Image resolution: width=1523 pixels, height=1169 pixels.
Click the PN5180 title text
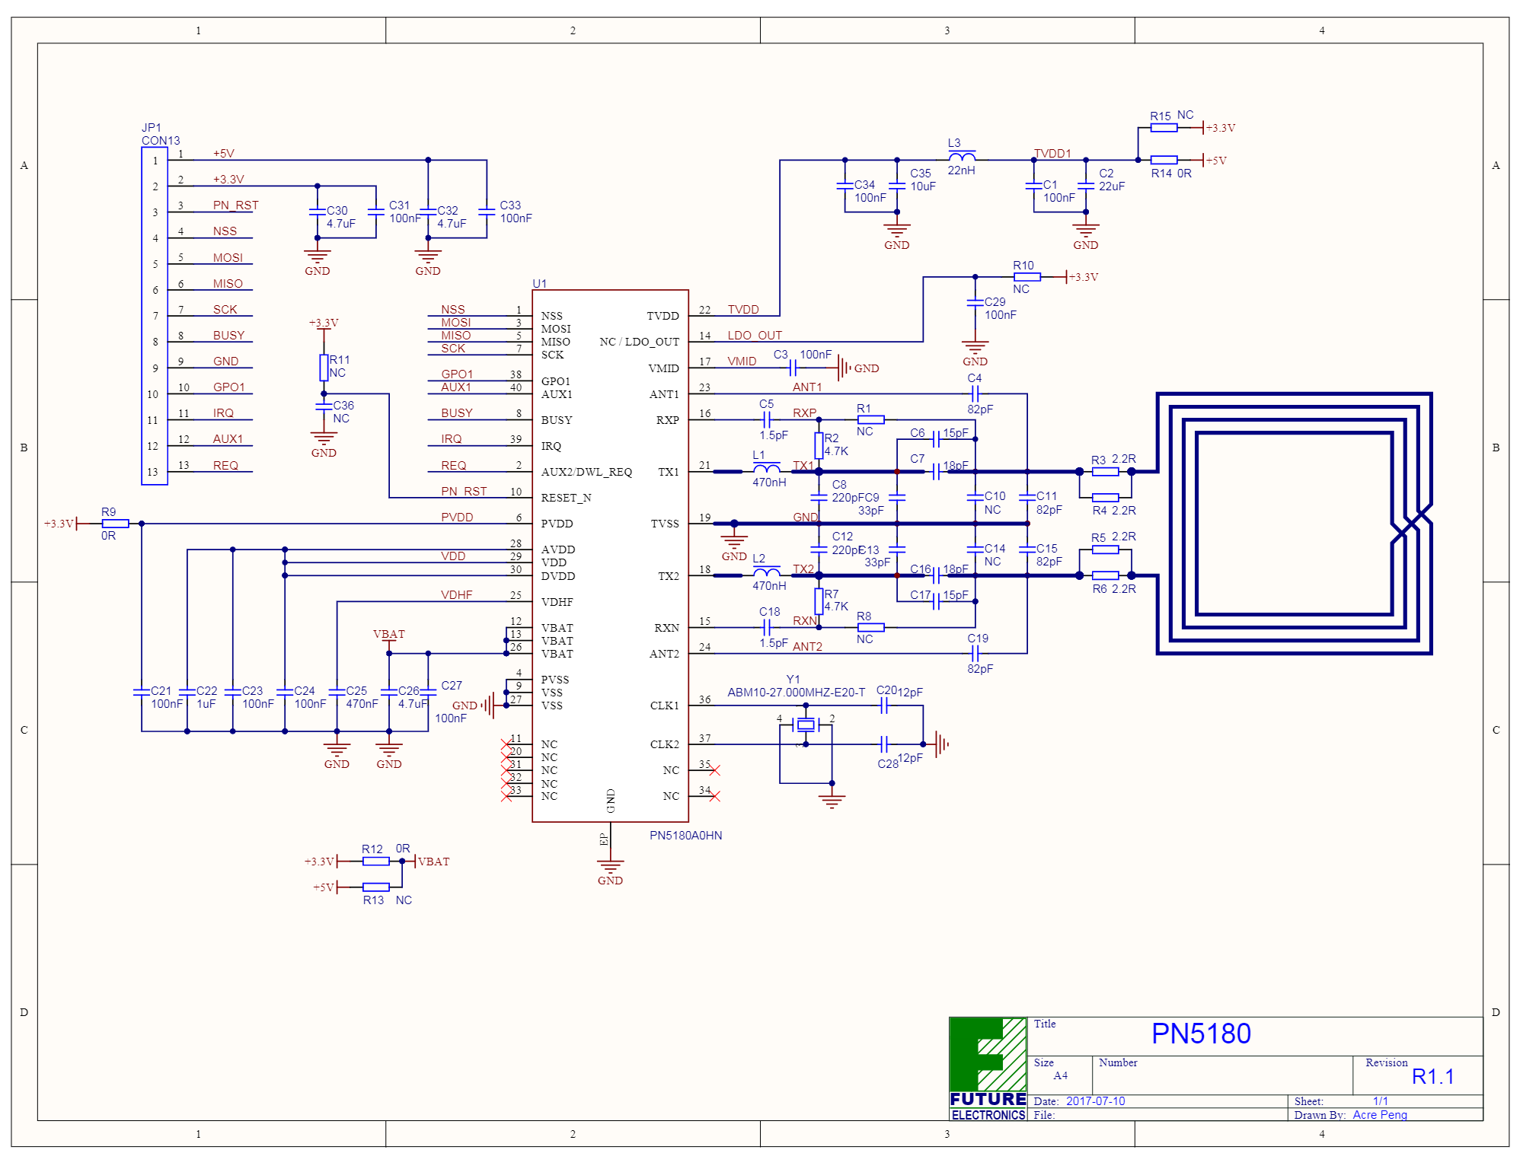click(x=1201, y=1034)
